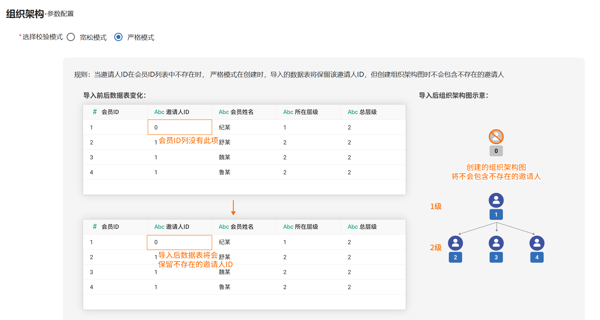Click the 纪某 name cell in top table
600x320 pixels.
click(225, 127)
